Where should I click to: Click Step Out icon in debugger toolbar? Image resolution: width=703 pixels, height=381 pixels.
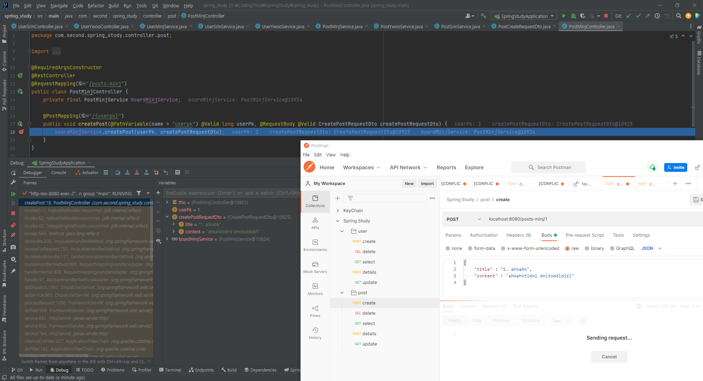click(x=146, y=172)
